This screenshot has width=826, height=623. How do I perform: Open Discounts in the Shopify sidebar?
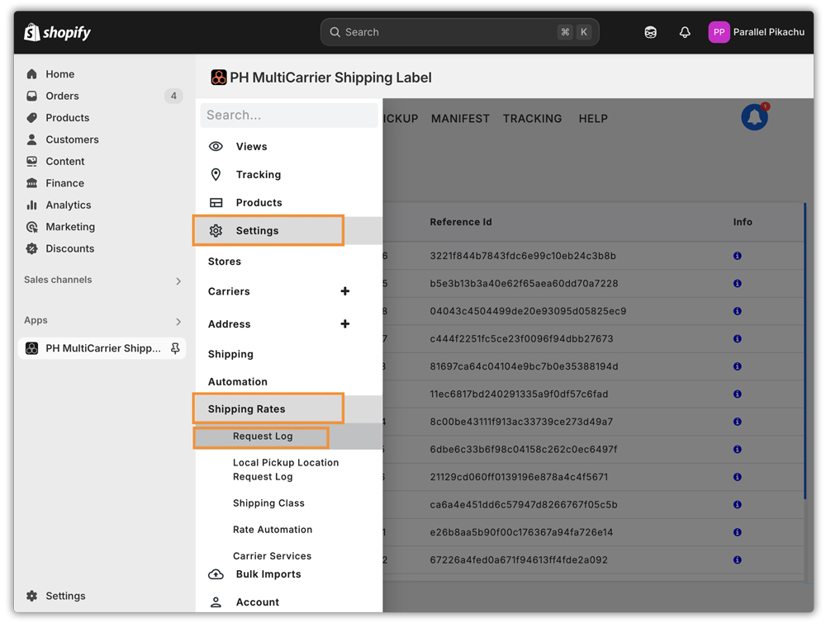(x=69, y=249)
